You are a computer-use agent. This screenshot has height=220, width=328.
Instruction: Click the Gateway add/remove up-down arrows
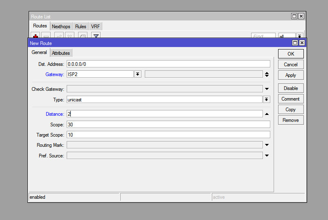[267, 74]
